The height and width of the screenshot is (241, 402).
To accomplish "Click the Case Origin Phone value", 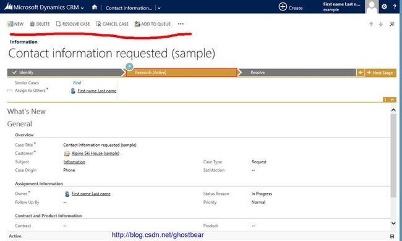I will tap(69, 170).
